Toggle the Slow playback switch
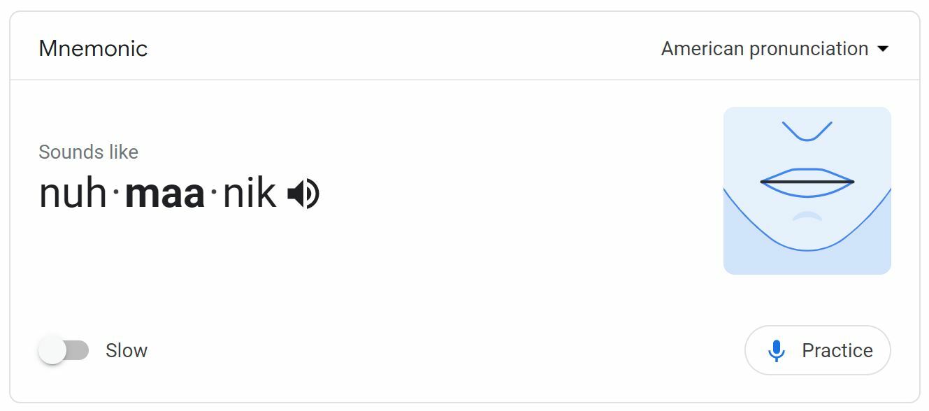This screenshot has height=411, width=929. pos(64,350)
